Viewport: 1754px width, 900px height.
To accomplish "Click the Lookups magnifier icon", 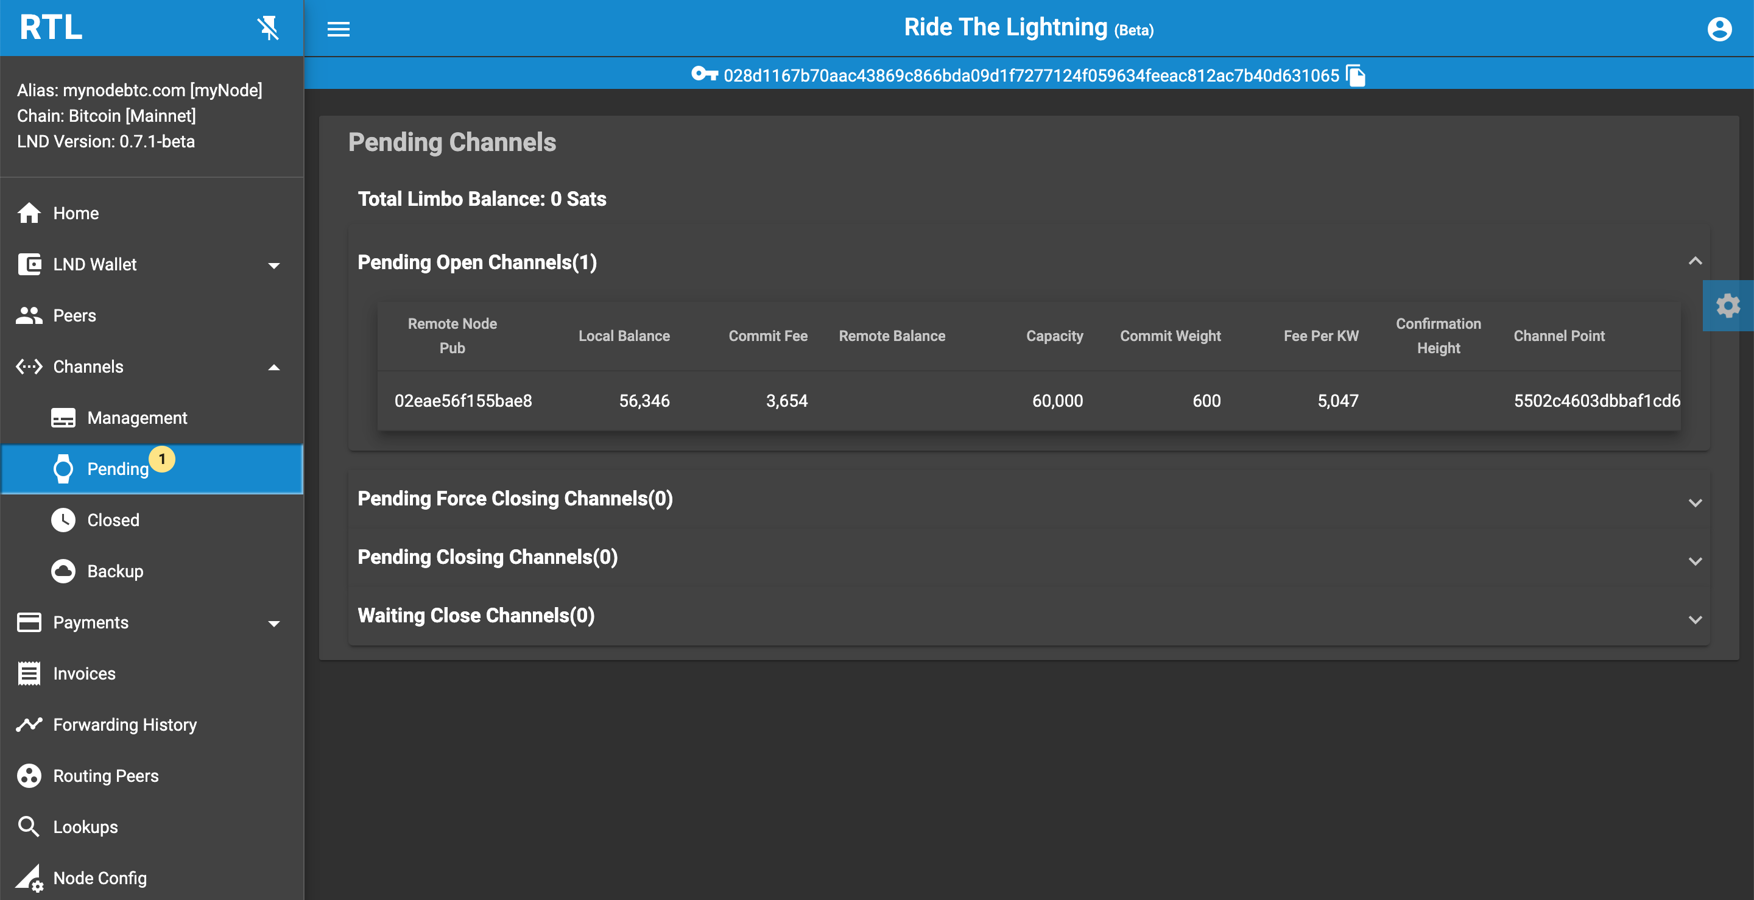I will [29, 826].
